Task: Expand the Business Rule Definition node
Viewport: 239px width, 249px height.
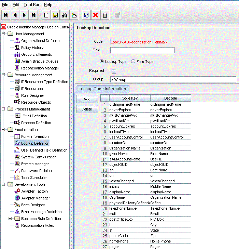Action: pos(10,219)
